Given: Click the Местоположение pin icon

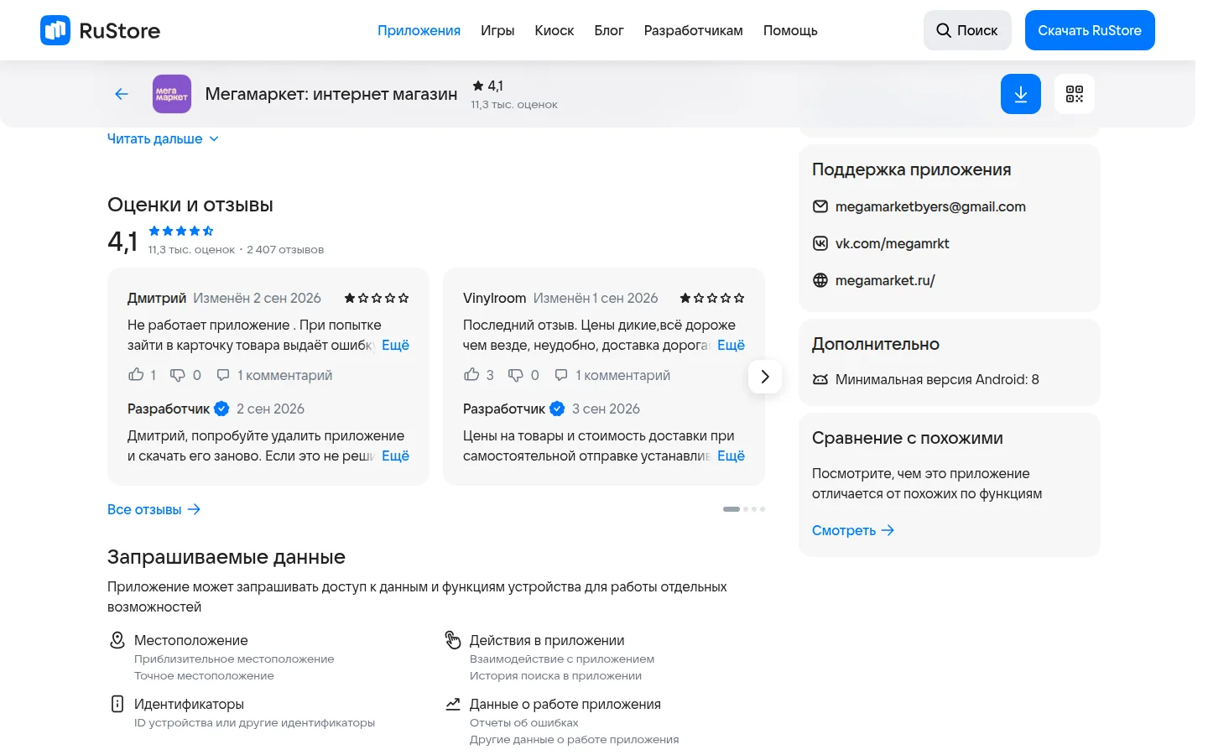Looking at the screenshot, I should click(x=117, y=640).
